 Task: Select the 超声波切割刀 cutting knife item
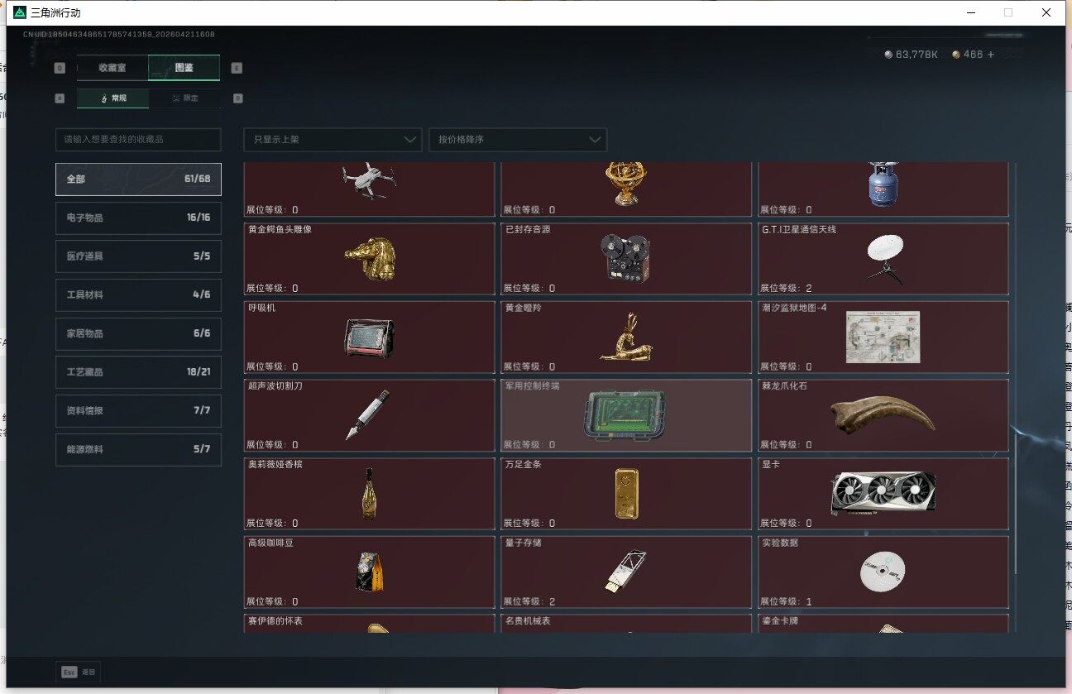click(369, 415)
